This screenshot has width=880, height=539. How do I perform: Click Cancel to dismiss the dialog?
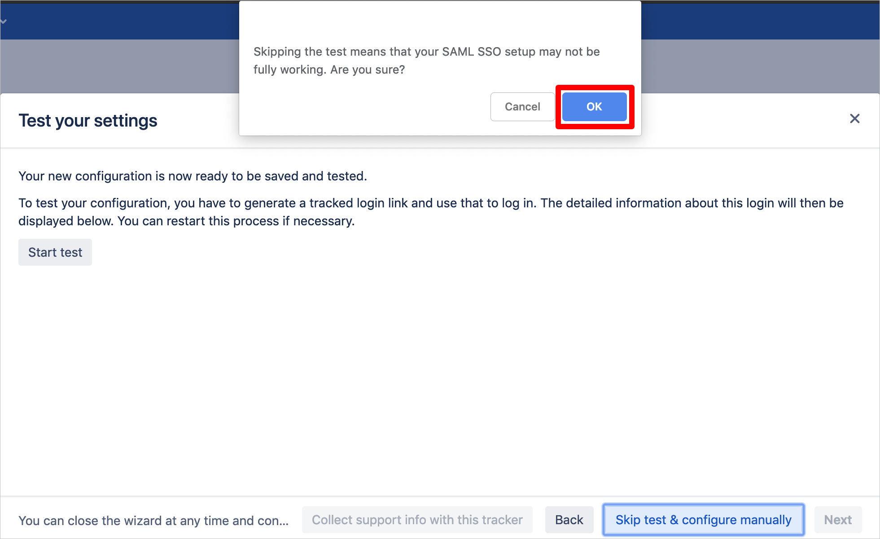pos(523,106)
